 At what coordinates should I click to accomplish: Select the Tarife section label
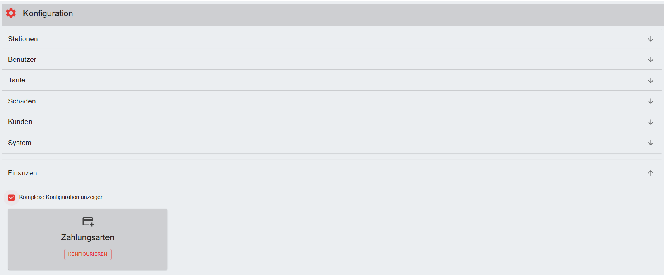coord(17,80)
